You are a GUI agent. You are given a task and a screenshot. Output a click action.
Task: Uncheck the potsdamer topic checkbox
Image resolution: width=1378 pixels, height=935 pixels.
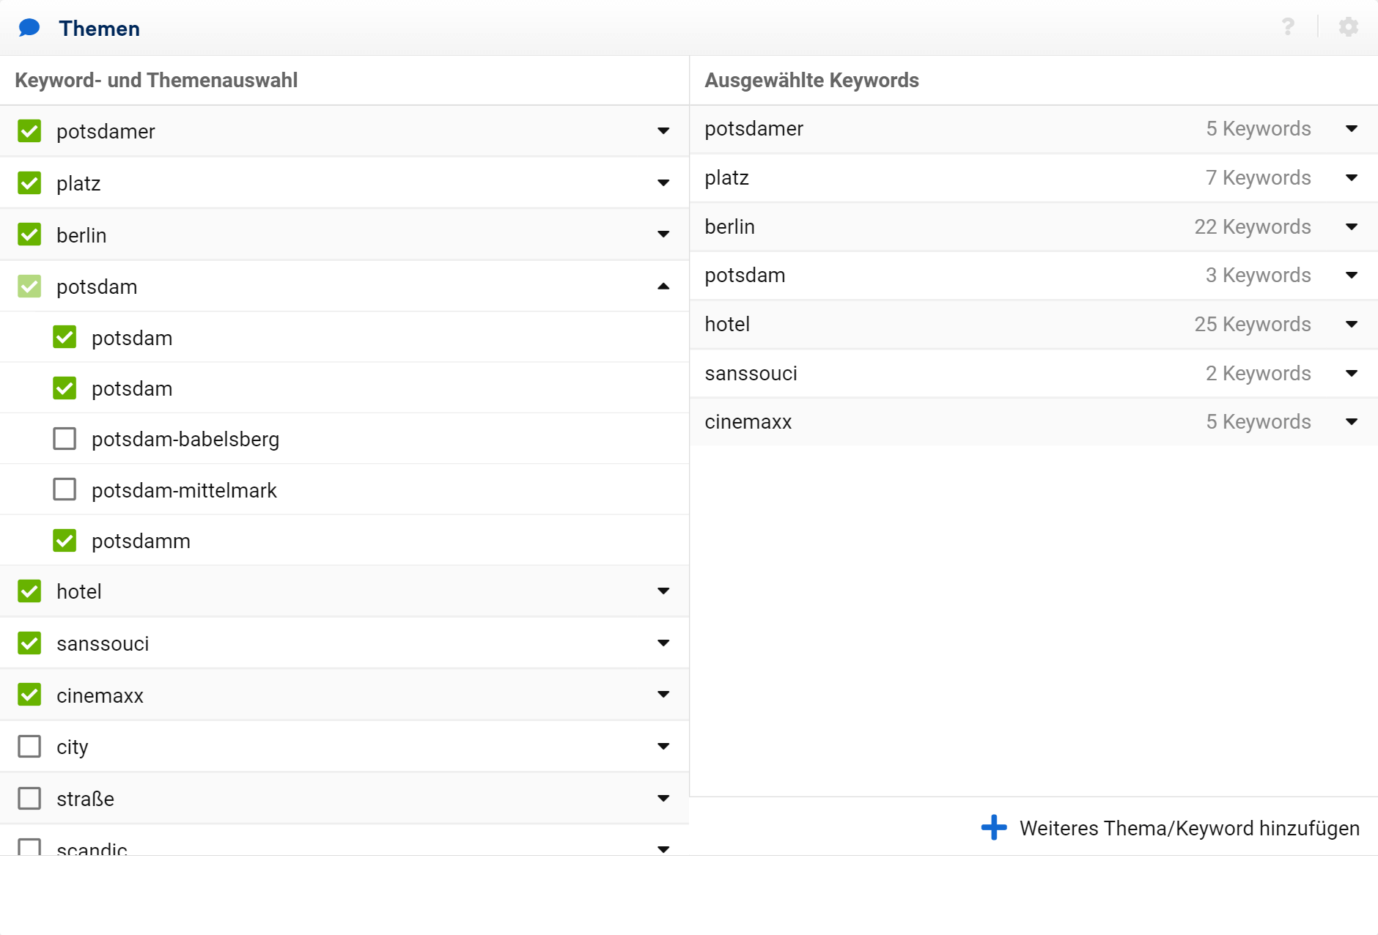pos(29,131)
